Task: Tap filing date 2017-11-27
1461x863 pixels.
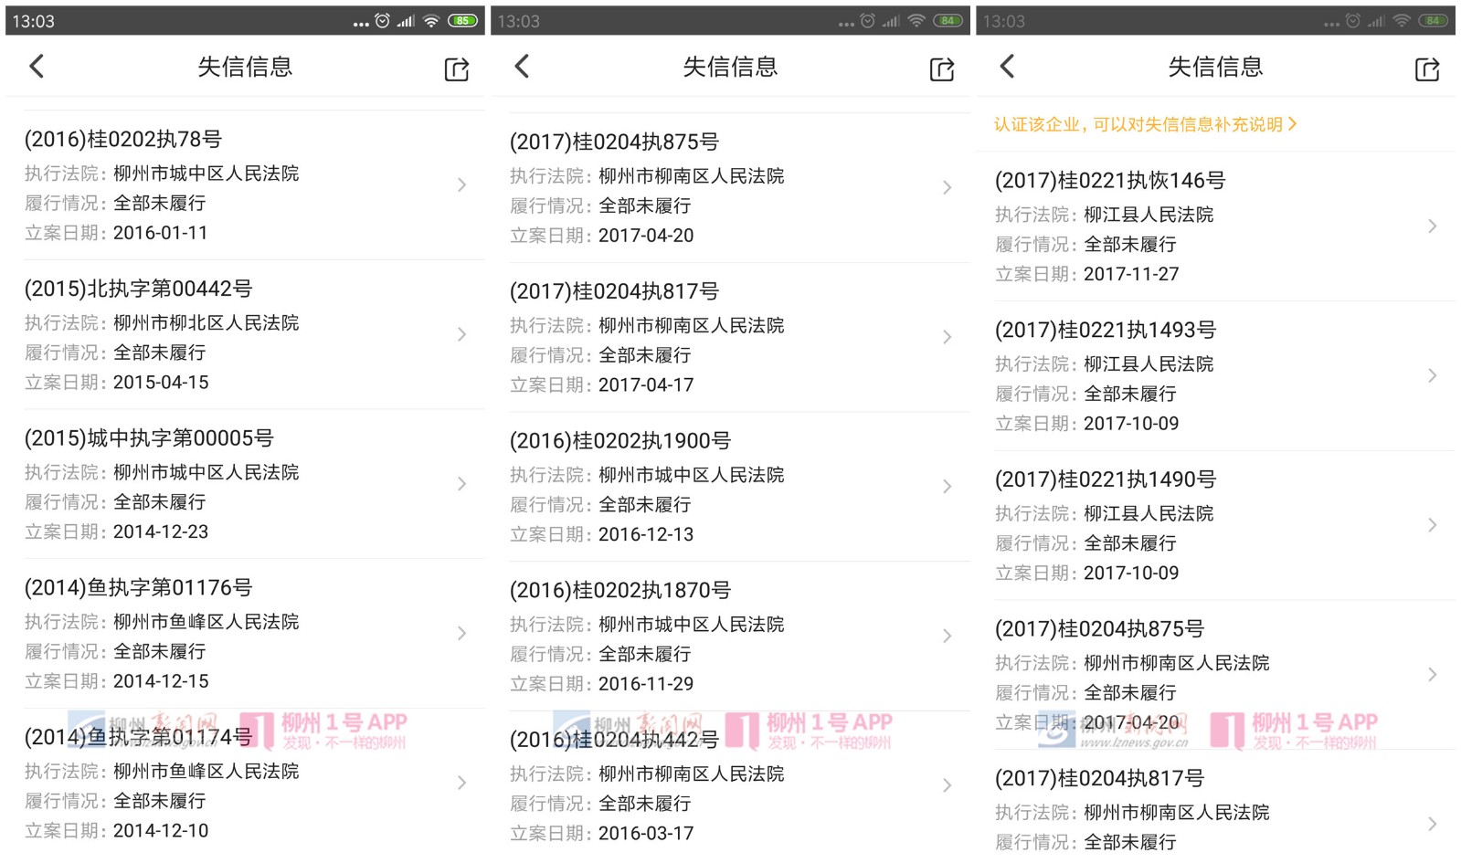Action: pos(1131,274)
